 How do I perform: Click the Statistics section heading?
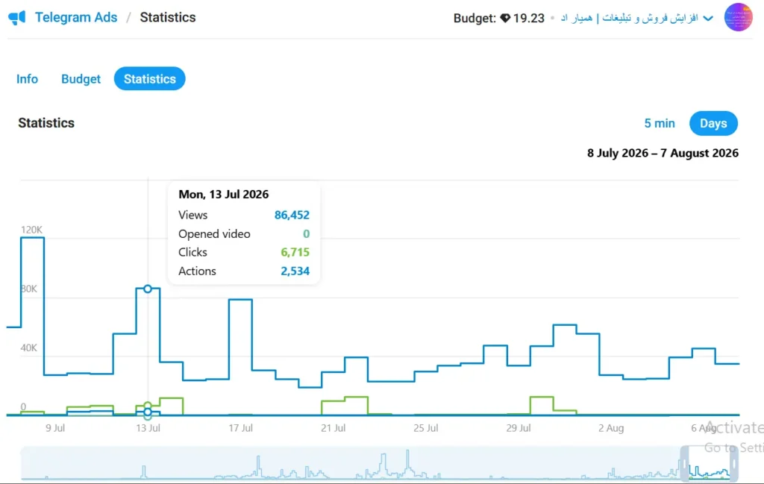coord(46,123)
